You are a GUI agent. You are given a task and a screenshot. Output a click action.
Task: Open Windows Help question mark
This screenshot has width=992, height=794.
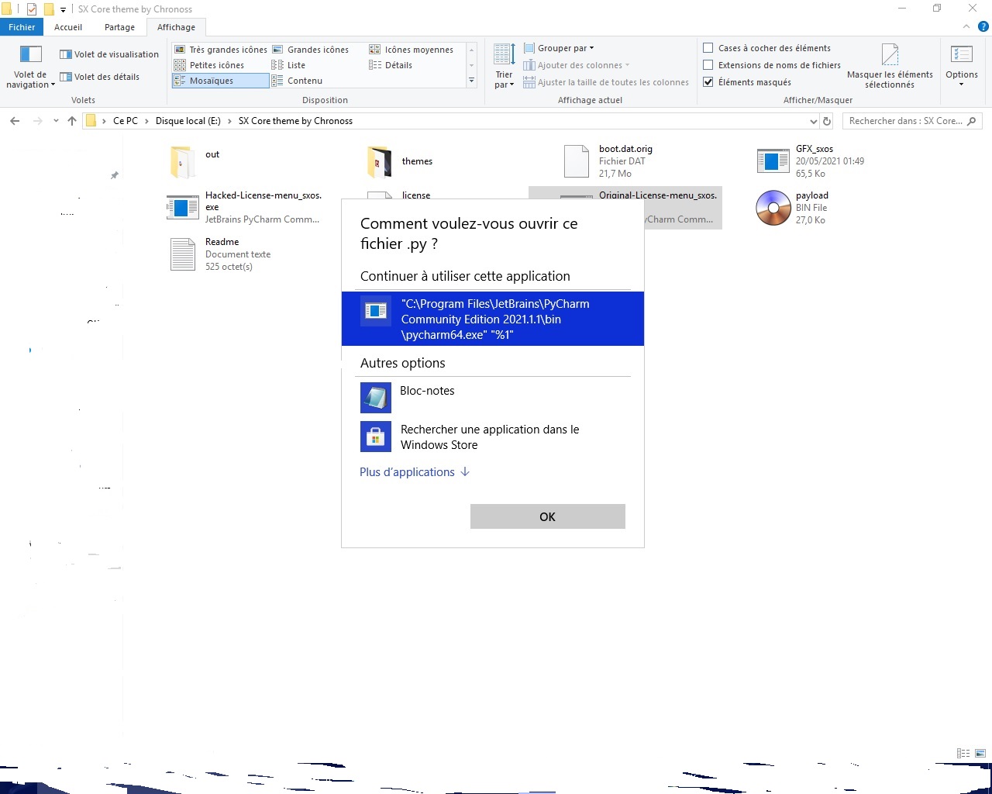click(x=983, y=26)
